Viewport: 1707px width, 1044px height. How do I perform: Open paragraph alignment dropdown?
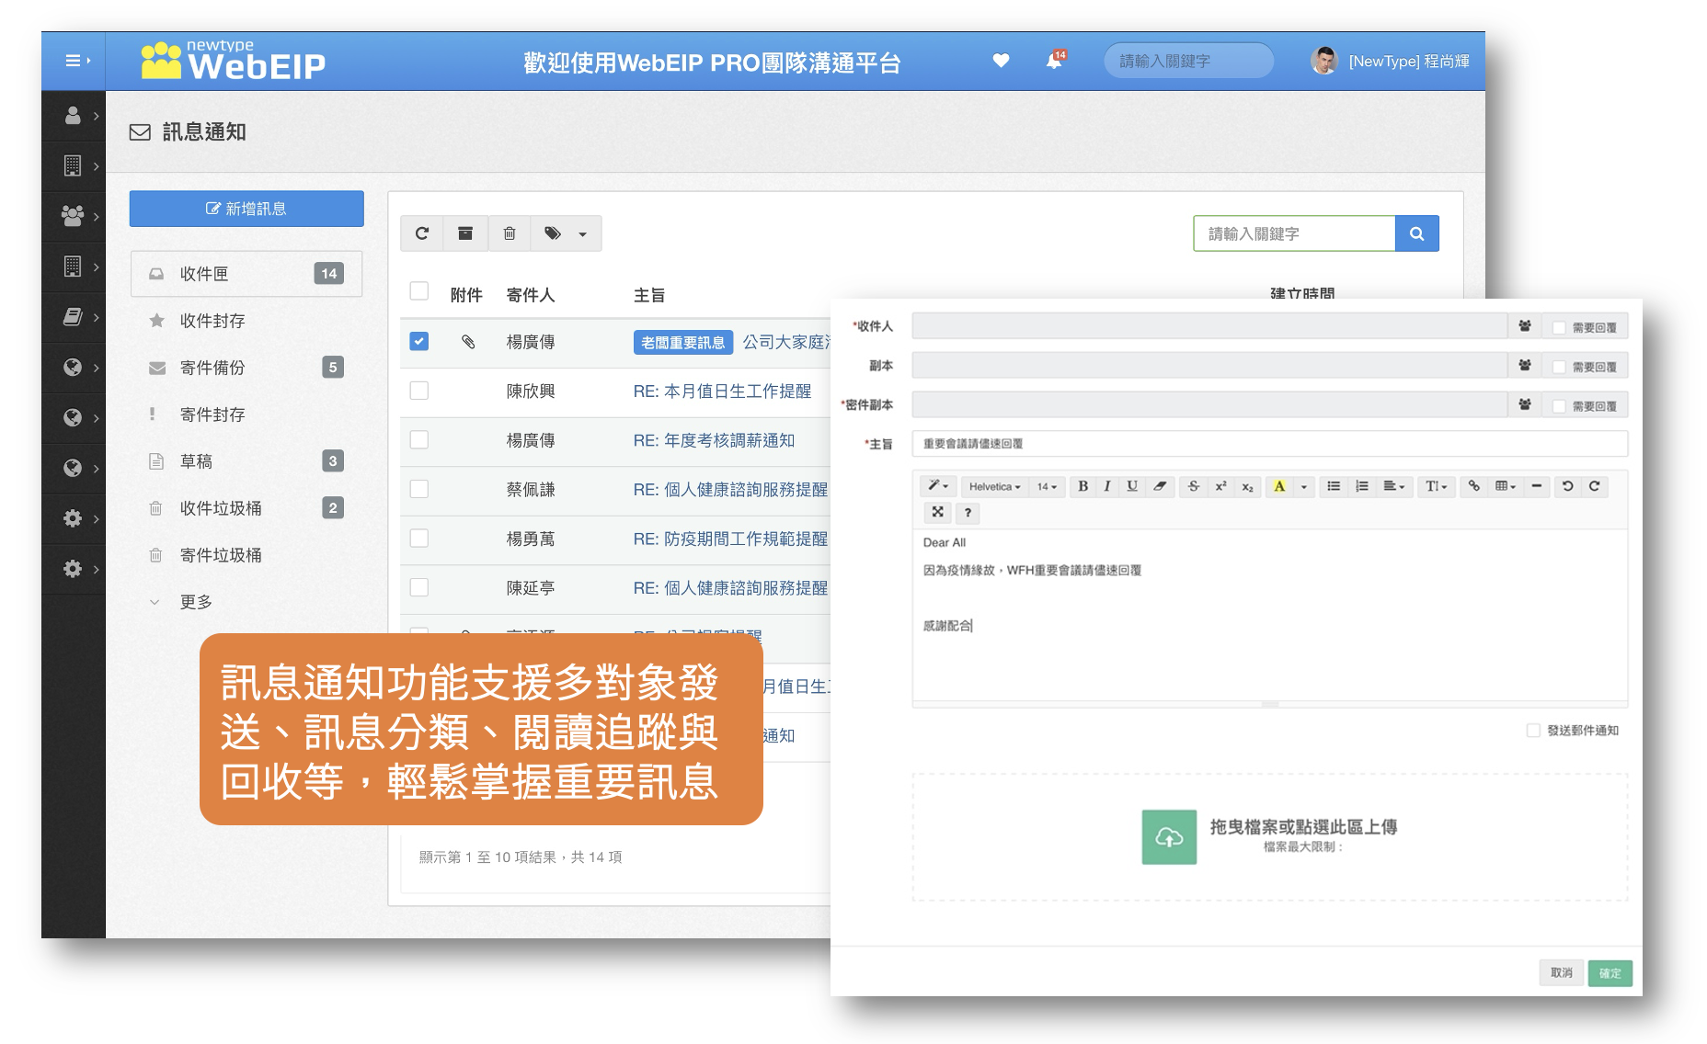point(1393,486)
